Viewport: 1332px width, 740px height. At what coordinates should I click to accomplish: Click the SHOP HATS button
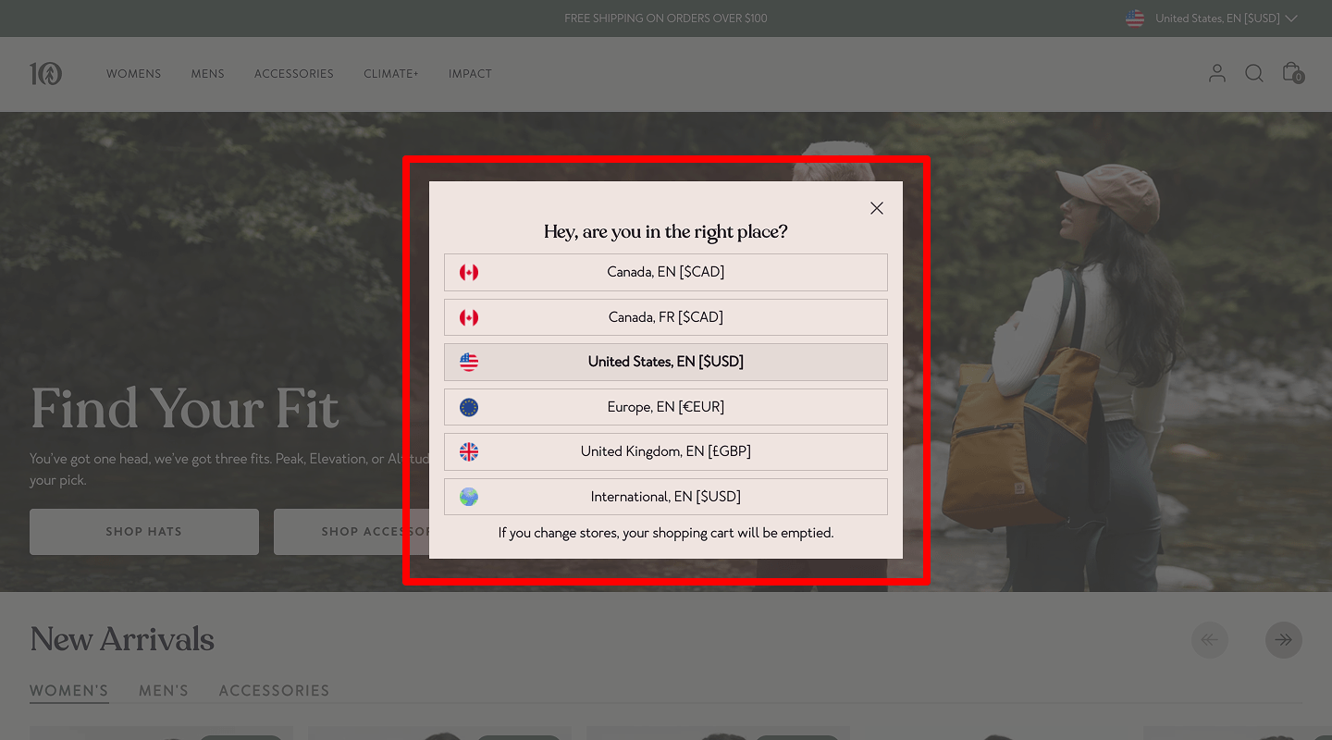[x=143, y=531]
